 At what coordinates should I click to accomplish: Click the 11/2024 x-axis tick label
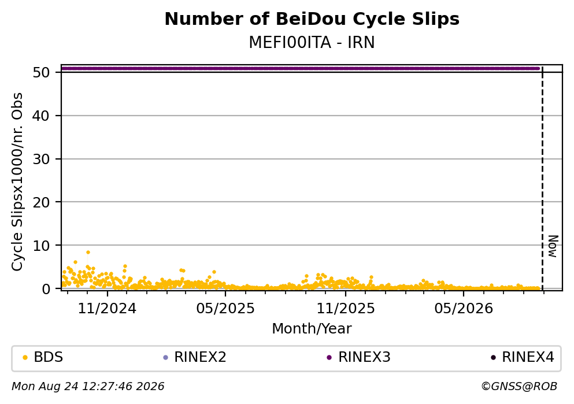point(107,309)
